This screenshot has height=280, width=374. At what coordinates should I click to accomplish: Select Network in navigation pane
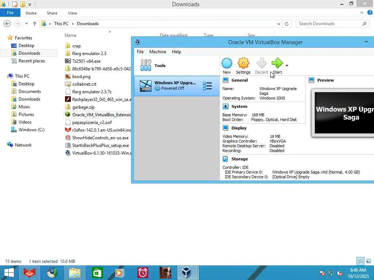click(x=23, y=145)
